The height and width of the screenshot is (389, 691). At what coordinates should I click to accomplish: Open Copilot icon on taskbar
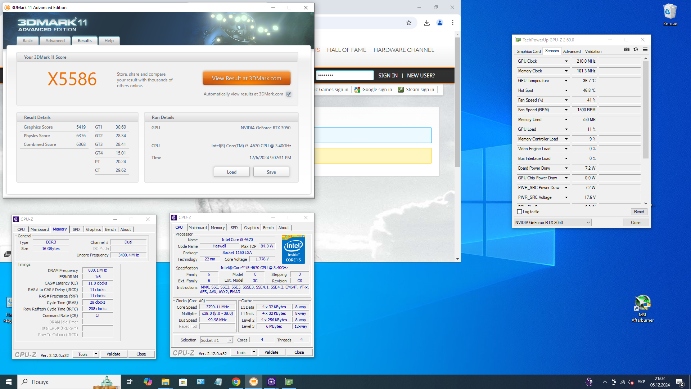(148, 382)
